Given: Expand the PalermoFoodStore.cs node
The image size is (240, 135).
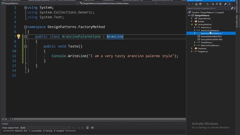Looking at the screenshot, I should pyautogui.click(x=195, y=45).
